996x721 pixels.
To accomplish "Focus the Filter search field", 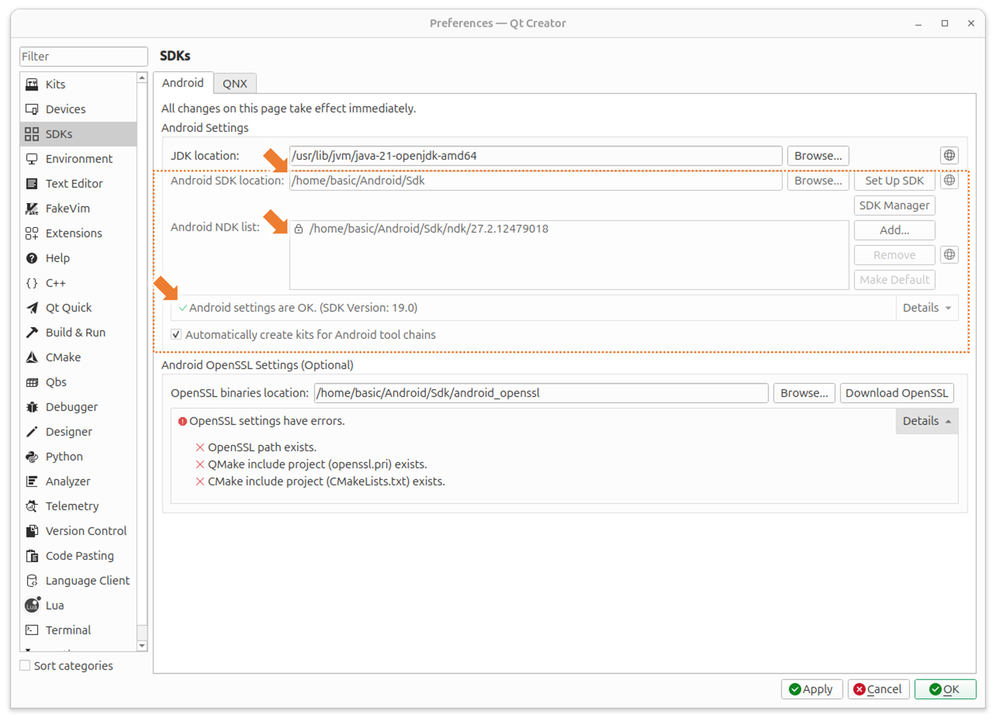I will point(83,56).
